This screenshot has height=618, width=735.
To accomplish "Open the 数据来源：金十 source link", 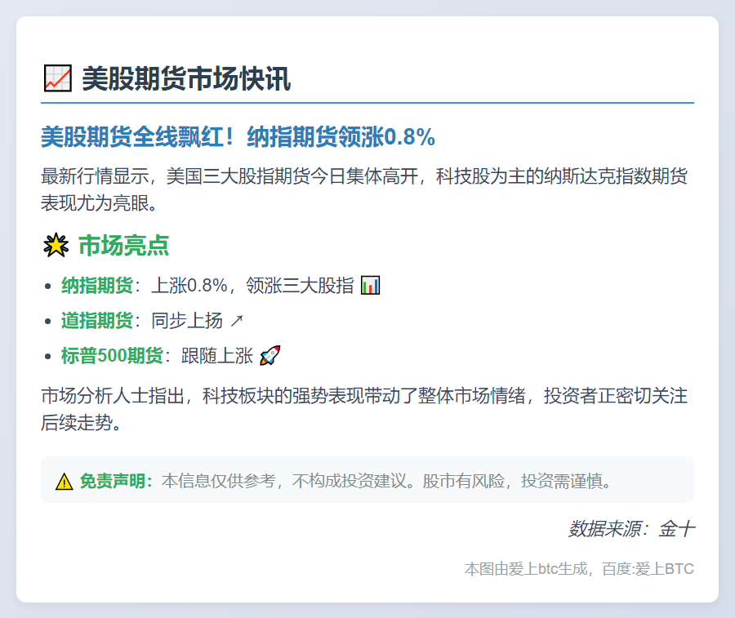I will click(631, 529).
